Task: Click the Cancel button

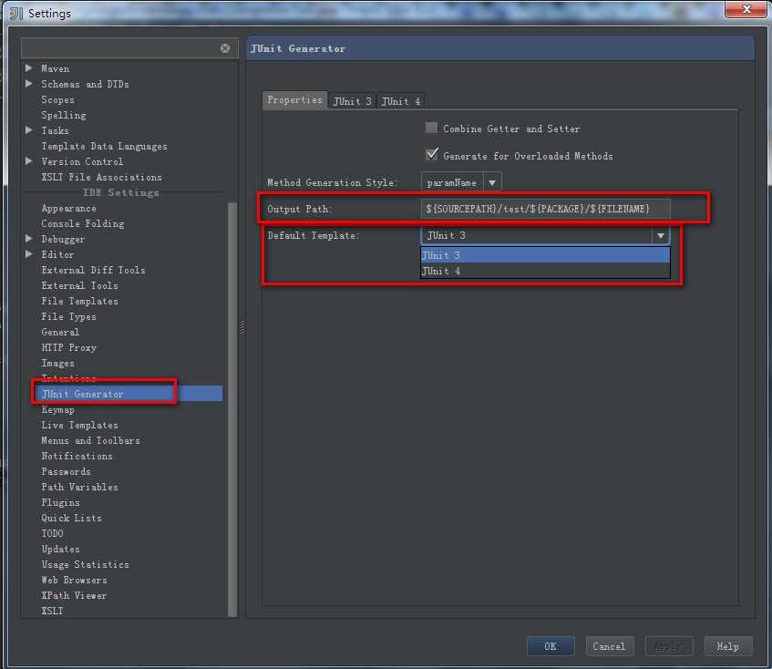Action: coord(609,646)
